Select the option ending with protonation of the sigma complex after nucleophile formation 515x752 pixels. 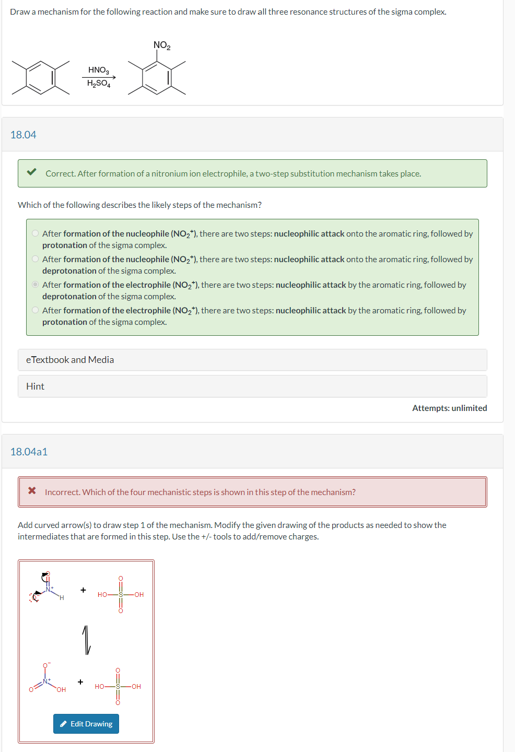click(x=34, y=233)
